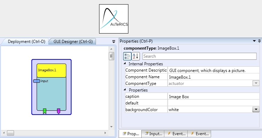Focus the property Search field
Screen dimensions: 262x138
[x=200, y=56]
